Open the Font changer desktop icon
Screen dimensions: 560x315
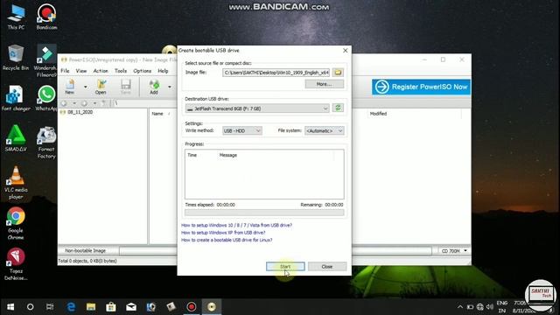[16, 98]
